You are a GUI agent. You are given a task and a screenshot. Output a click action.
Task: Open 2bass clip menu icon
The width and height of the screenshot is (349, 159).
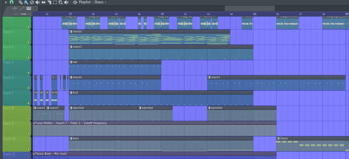pyautogui.click(x=278, y=139)
